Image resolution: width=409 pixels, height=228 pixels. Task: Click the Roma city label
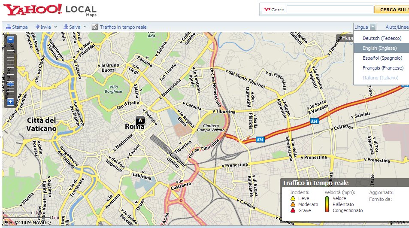tap(134, 127)
